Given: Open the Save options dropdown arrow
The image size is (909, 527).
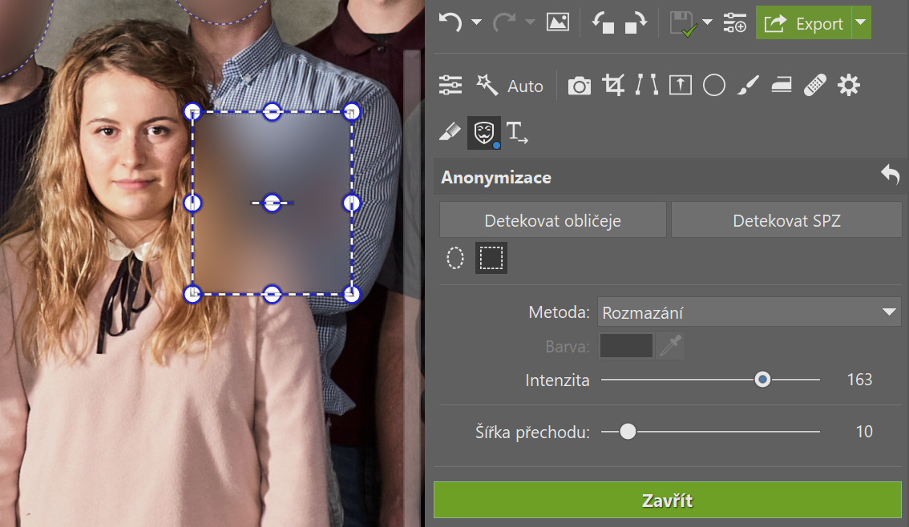Looking at the screenshot, I should click(x=707, y=22).
